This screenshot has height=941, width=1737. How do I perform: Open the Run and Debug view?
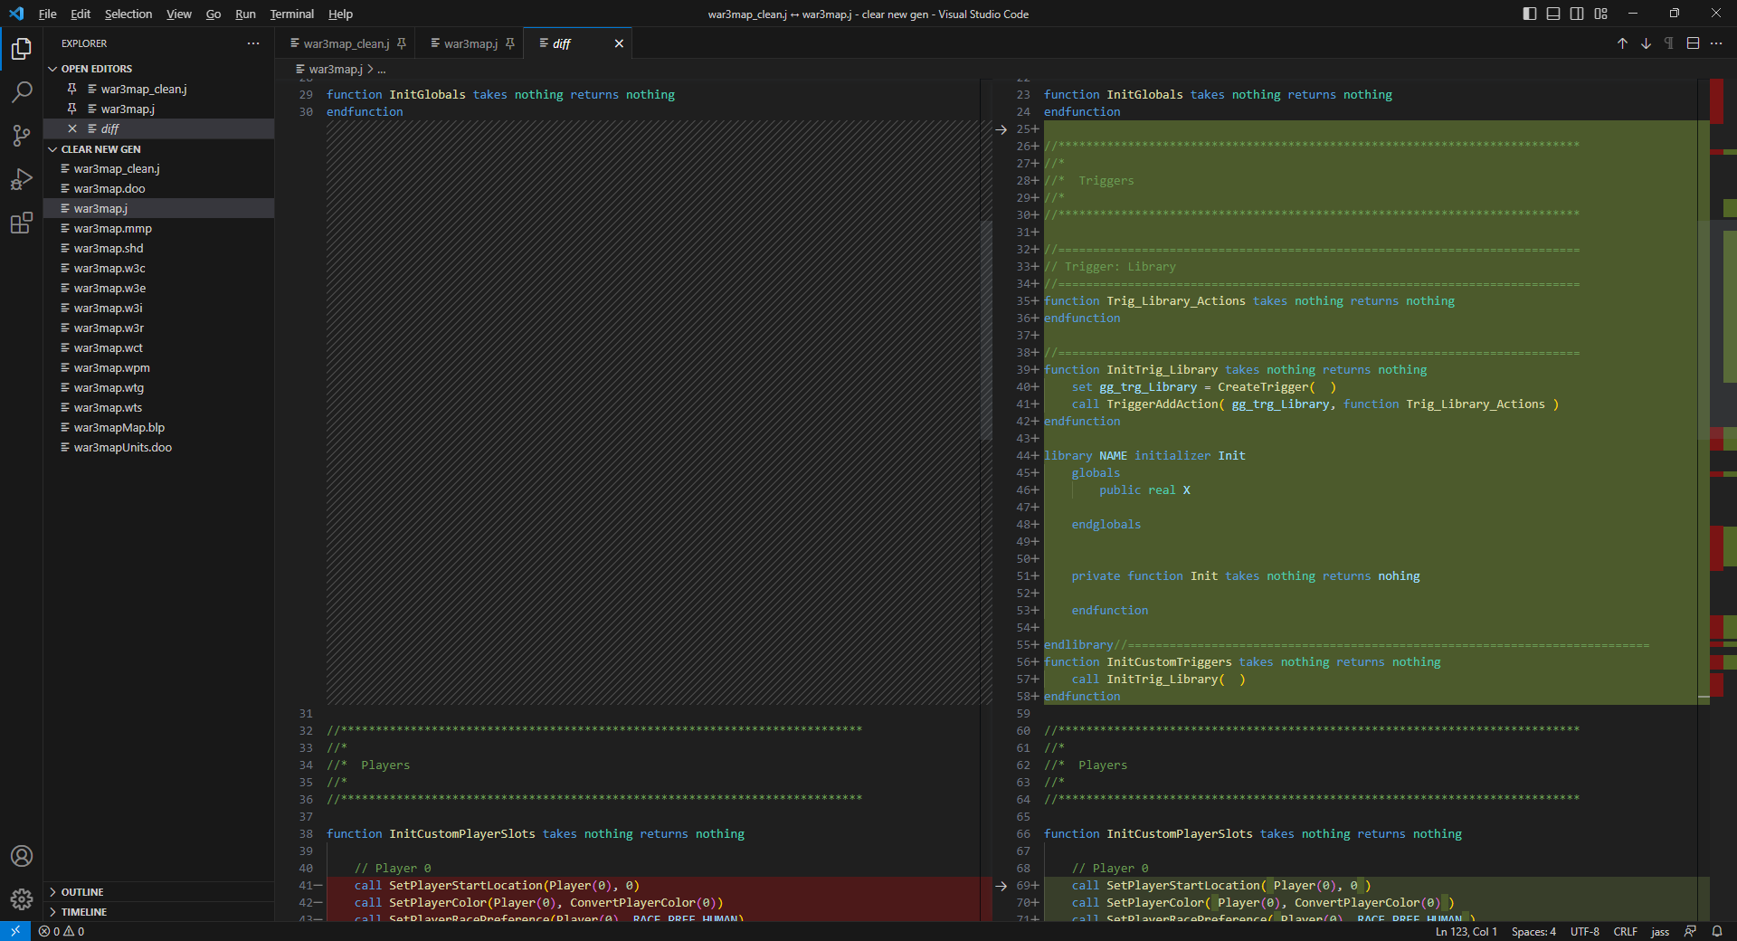22,179
